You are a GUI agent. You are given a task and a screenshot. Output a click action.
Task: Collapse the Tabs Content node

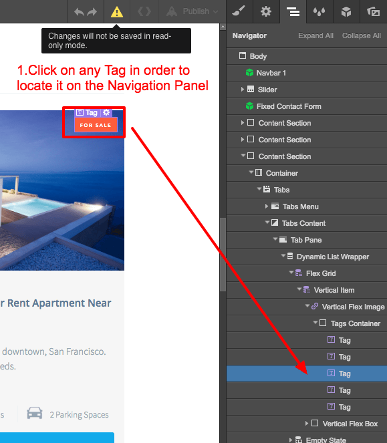(267, 223)
